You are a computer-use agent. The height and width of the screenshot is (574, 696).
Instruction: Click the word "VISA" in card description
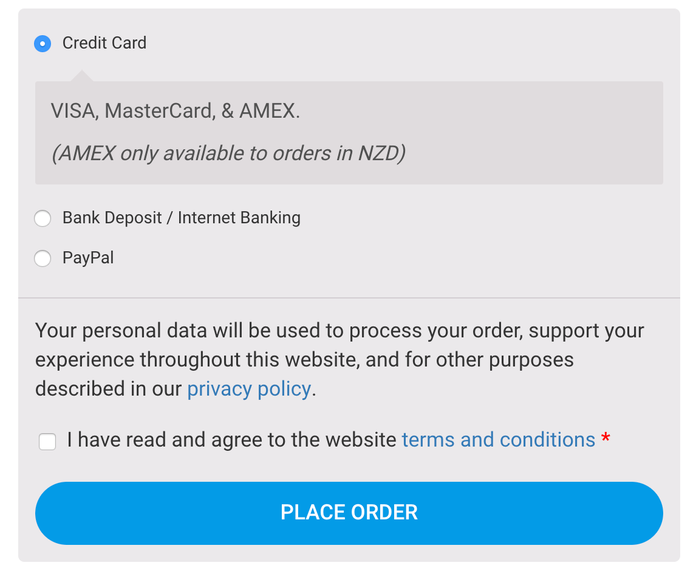(74, 111)
